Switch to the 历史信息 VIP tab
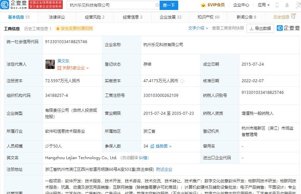Viewport: 301px width, 194px height. click(x=284, y=17)
